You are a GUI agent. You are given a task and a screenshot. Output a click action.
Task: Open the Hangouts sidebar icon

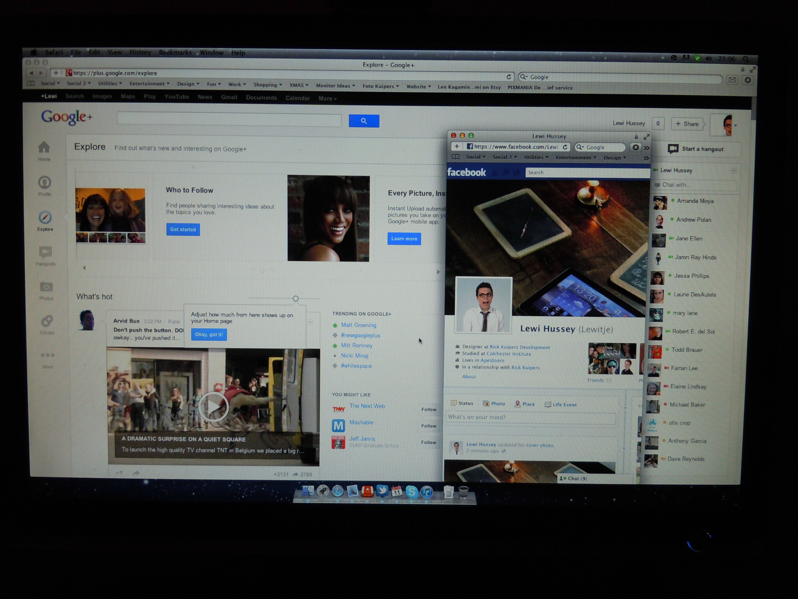[x=45, y=252]
